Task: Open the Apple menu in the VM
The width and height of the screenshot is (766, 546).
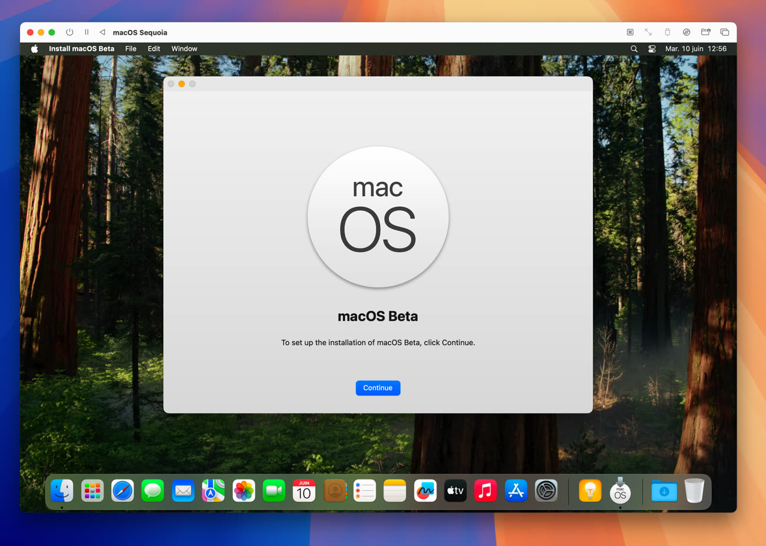Action: click(35, 49)
